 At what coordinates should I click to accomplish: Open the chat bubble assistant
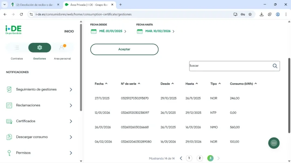click(x=274, y=143)
